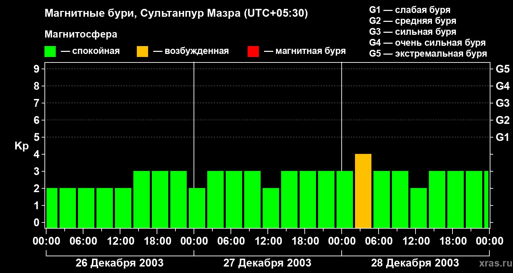Click the '18:00' time label for 26 December
Screen dimensions: 513x273
click(x=157, y=241)
